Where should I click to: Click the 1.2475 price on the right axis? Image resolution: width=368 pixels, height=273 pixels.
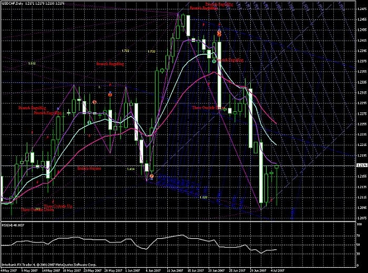click(x=361, y=9)
